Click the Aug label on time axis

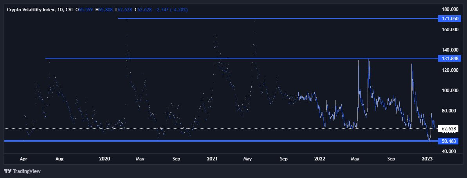pyautogui.click(x=60, y=159)
